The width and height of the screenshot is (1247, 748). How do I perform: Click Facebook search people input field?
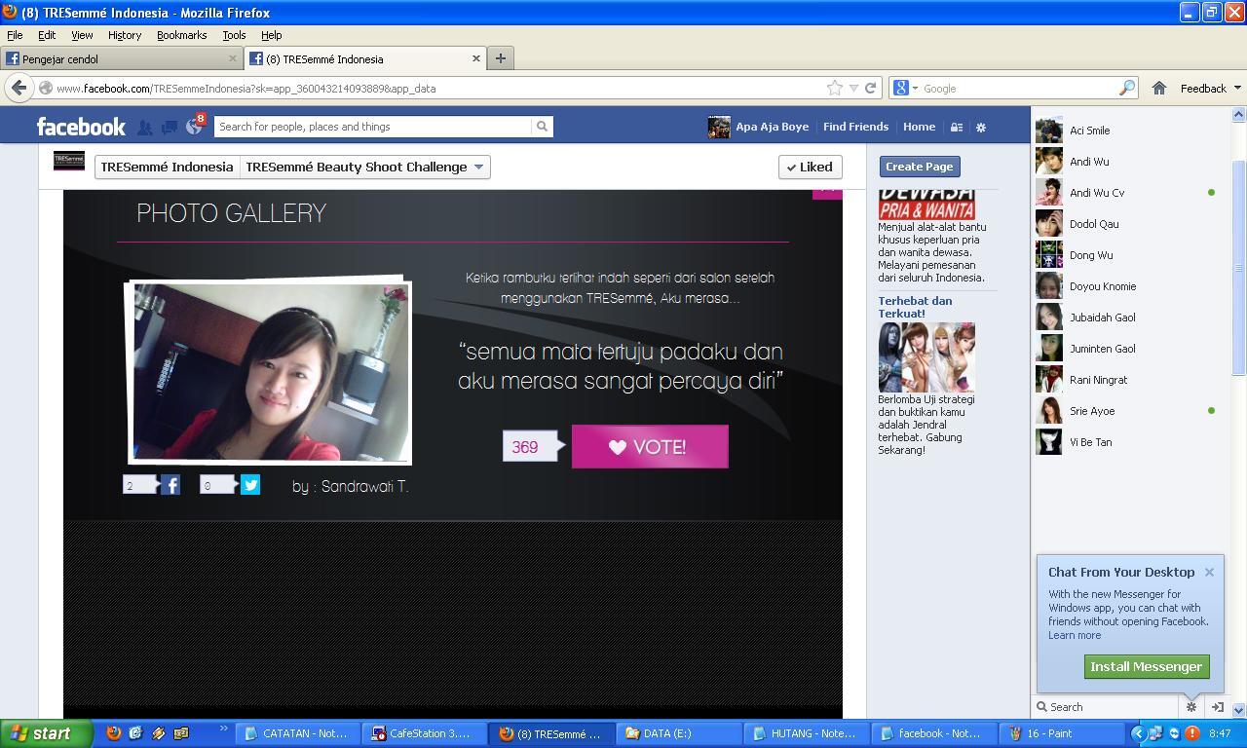374,127
